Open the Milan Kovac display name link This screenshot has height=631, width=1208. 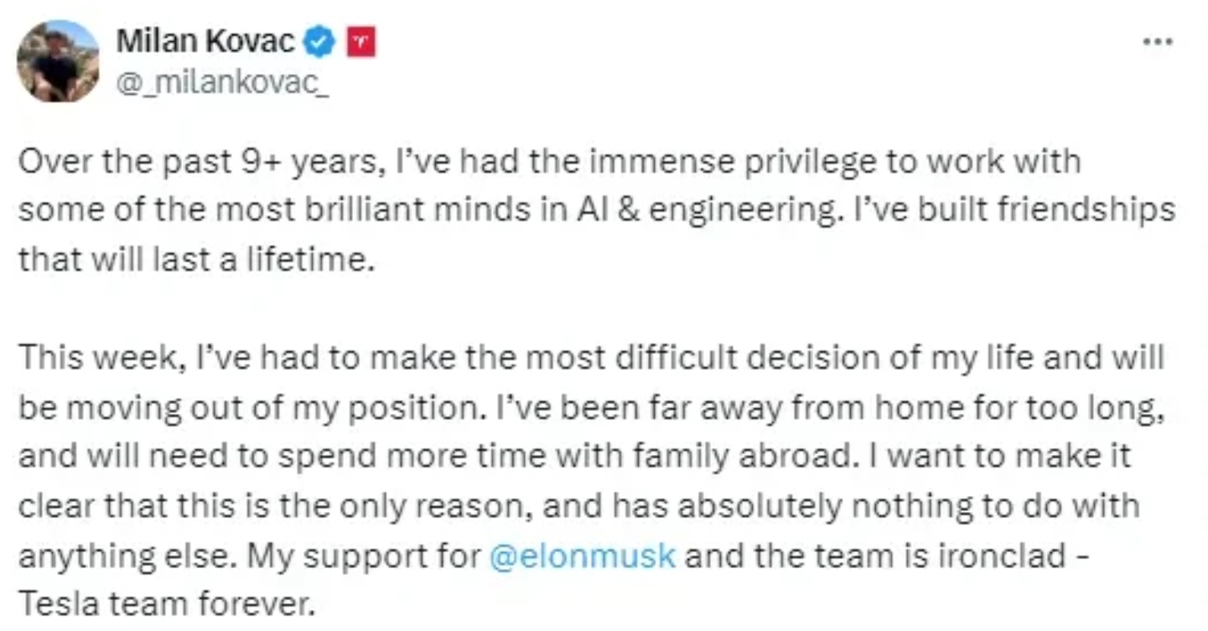[x=205, y=41]
